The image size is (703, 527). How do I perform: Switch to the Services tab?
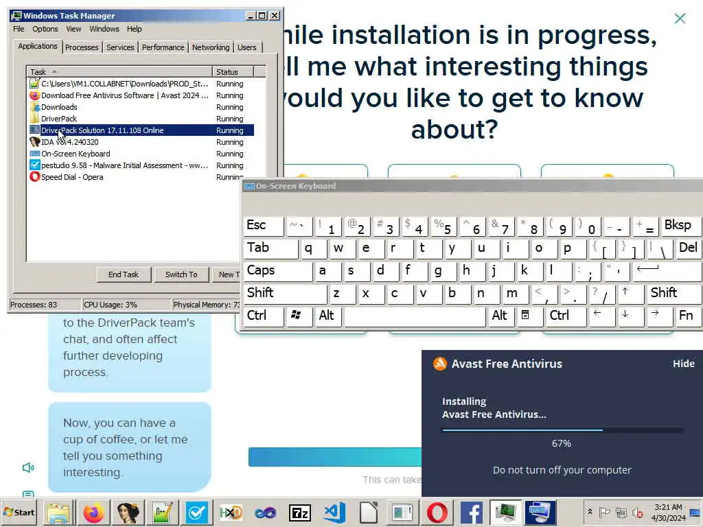point(120,47)
